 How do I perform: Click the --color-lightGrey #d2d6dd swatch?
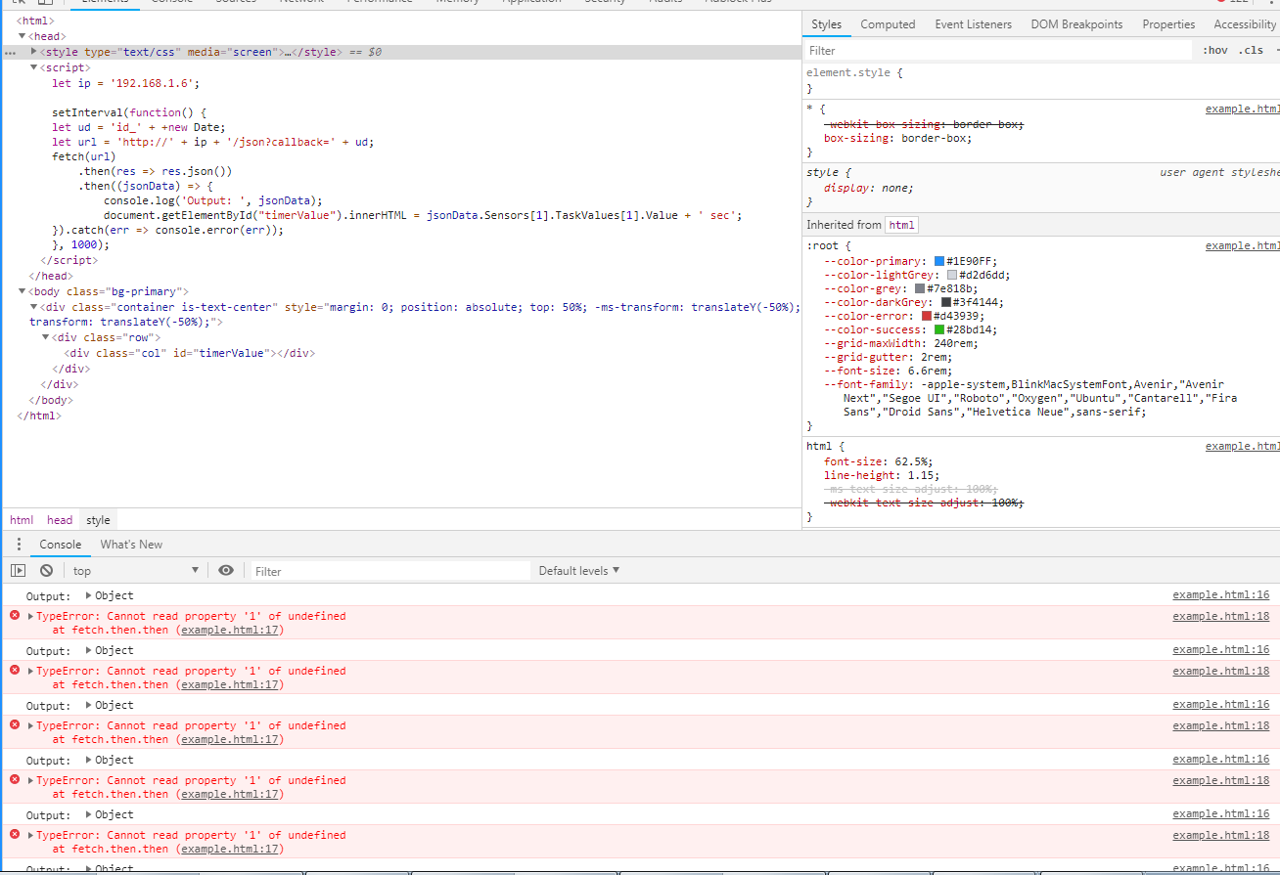coord(951,275)
